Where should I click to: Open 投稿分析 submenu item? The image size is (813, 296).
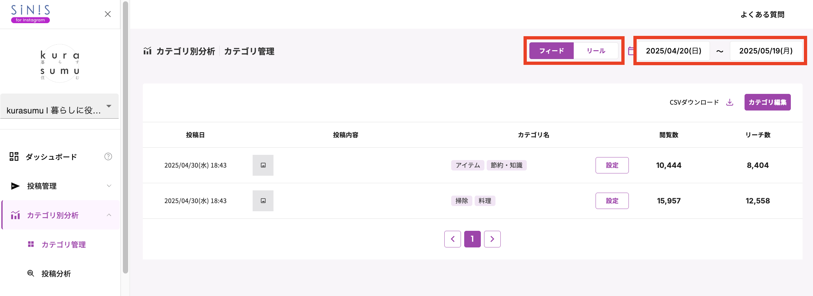(56, 274)
